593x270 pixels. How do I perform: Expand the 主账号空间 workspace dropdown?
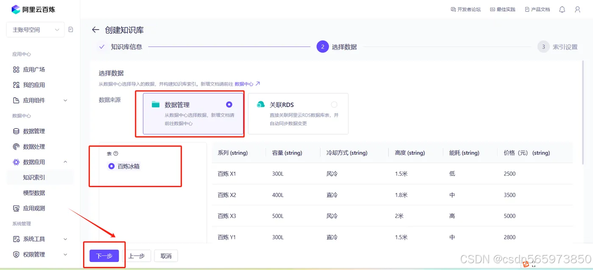click(x=36, y=30)
